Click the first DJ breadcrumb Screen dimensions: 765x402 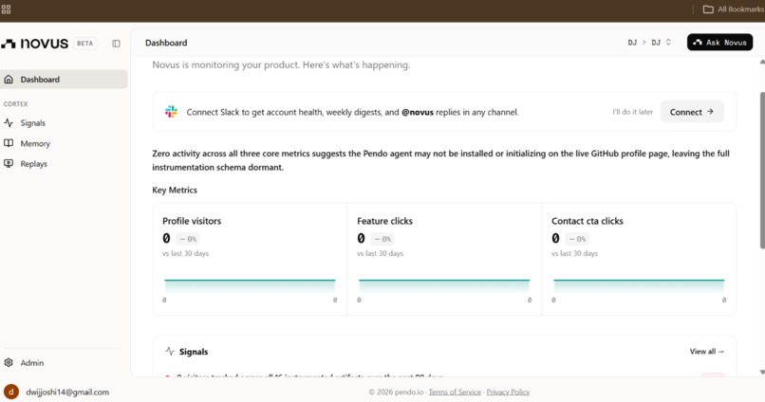click(x=632, y=43)
